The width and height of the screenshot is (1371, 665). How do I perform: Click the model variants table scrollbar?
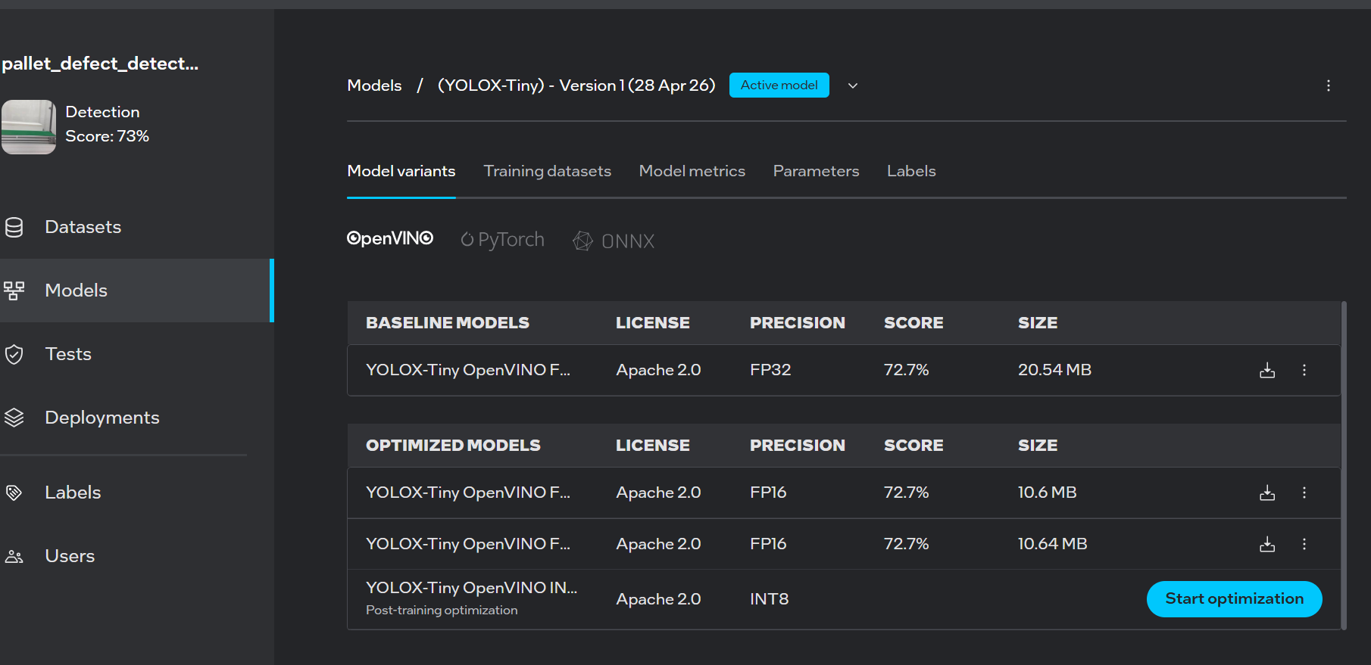tap(1344, 465)
